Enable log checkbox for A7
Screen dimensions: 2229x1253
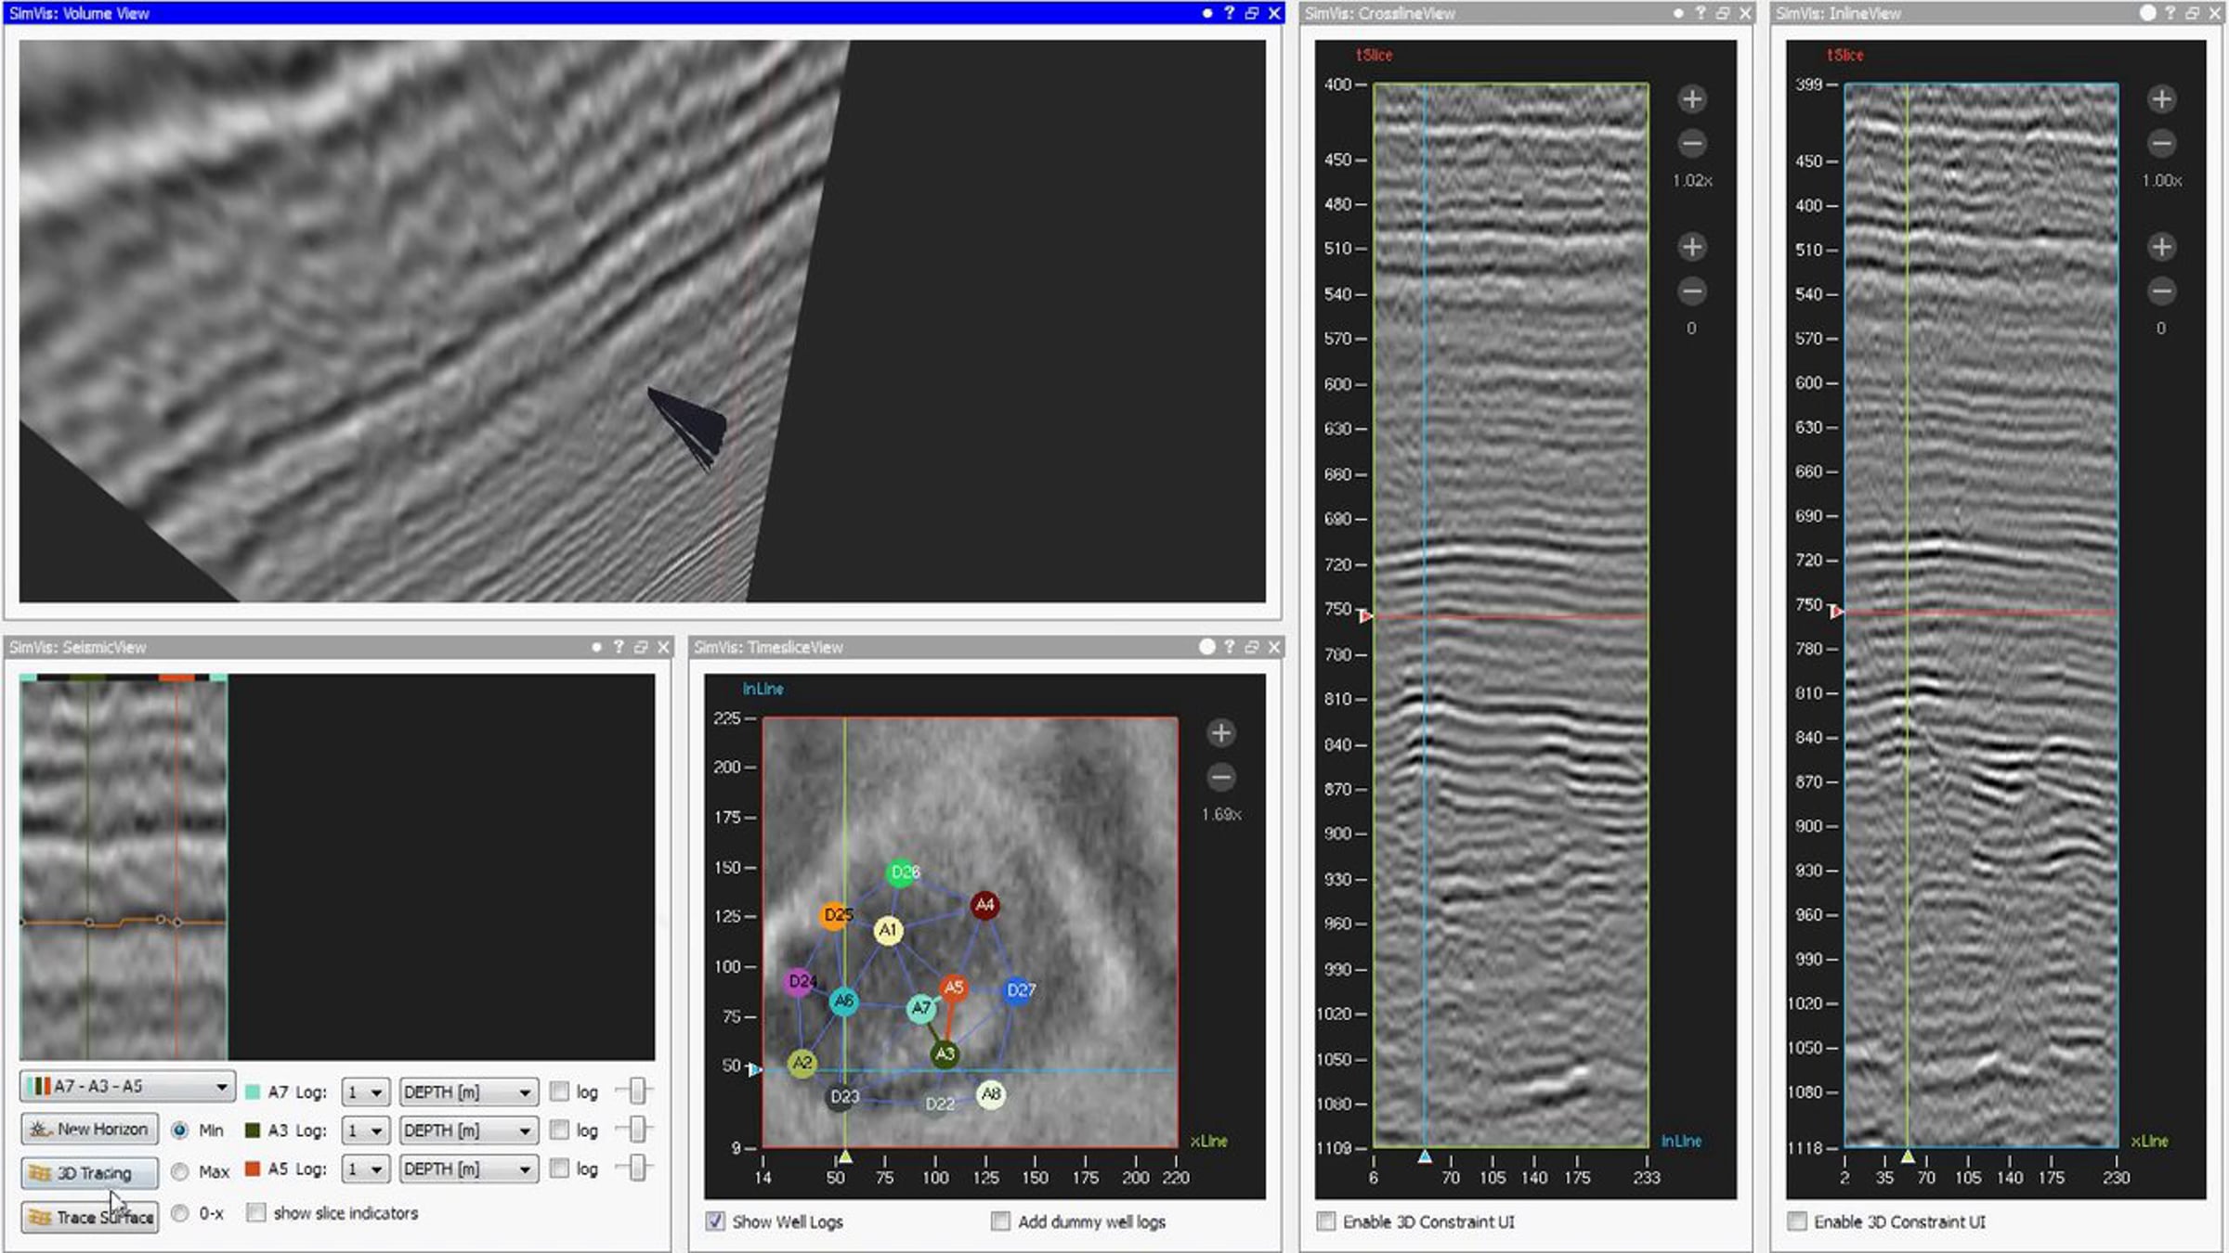[559, 1092]
